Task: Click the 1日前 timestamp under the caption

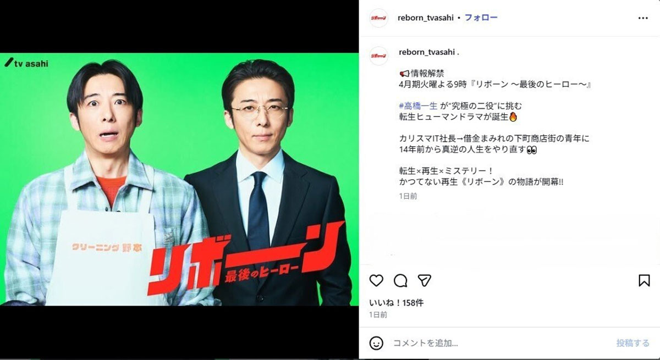Action: tap(408, 196)
